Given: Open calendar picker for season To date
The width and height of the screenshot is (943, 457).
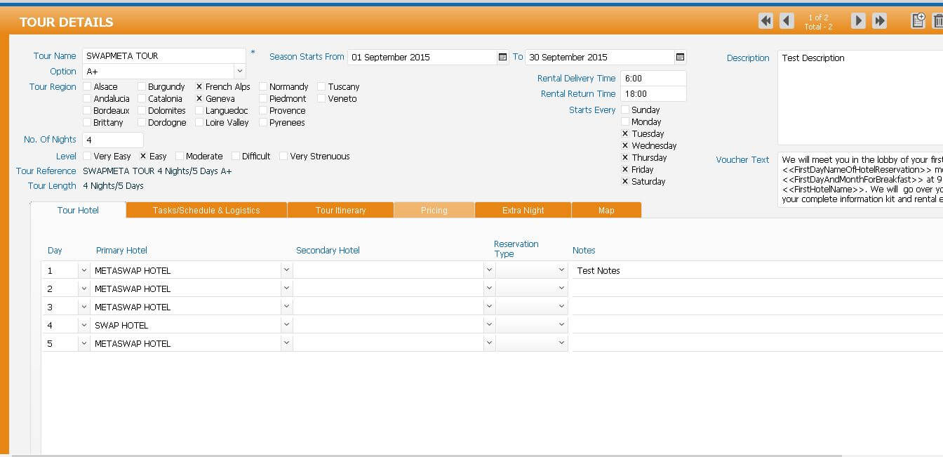Looking at the screenshot, I should point(679,57).
